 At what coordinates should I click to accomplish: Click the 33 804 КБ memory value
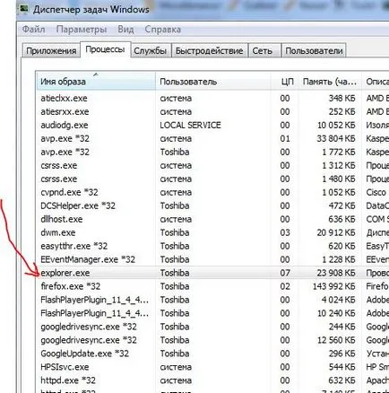(x=336, y=138)
